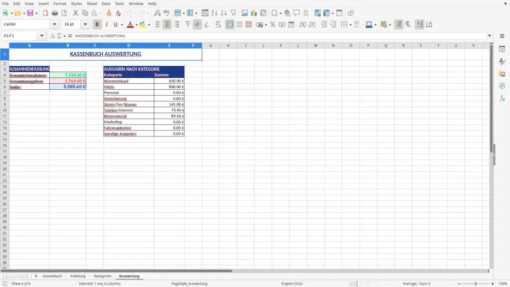This screenshot has width=510, height=287.
Task: Toggle Bold formatting
Action: click(x=97, y=24)
